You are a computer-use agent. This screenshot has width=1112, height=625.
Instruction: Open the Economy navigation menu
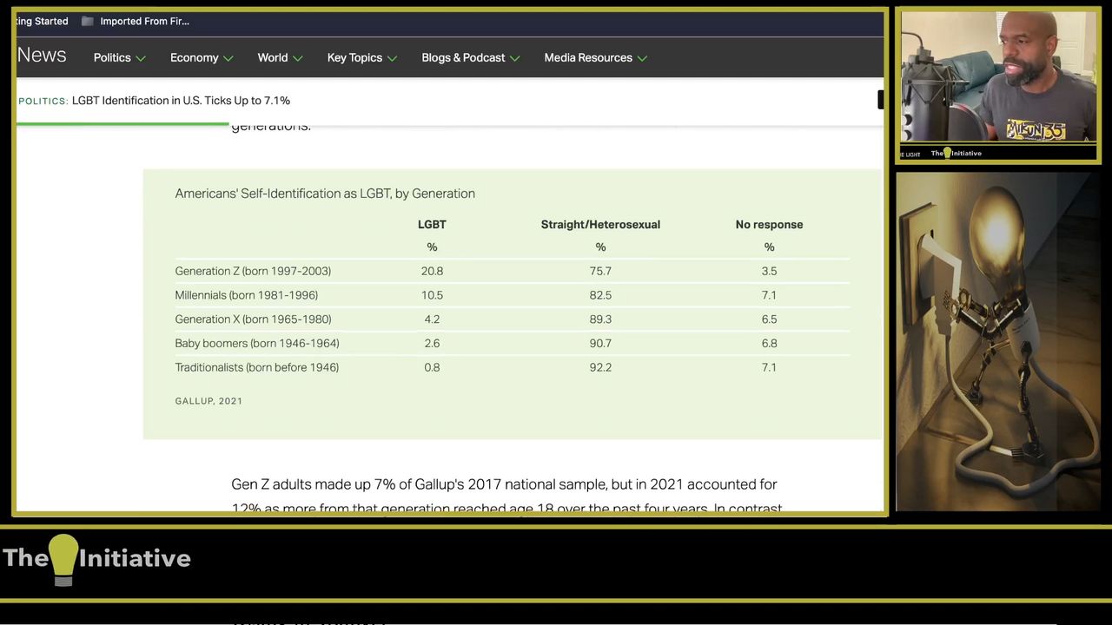[194, 58]
